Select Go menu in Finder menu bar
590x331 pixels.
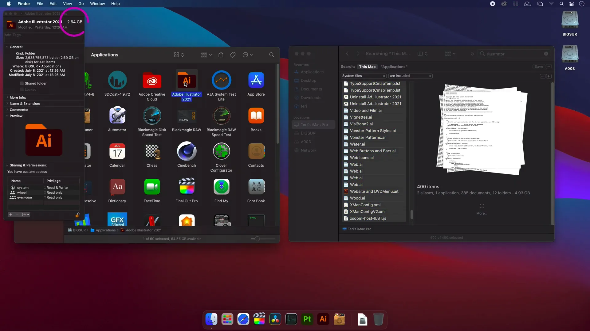tap(81, 4)
